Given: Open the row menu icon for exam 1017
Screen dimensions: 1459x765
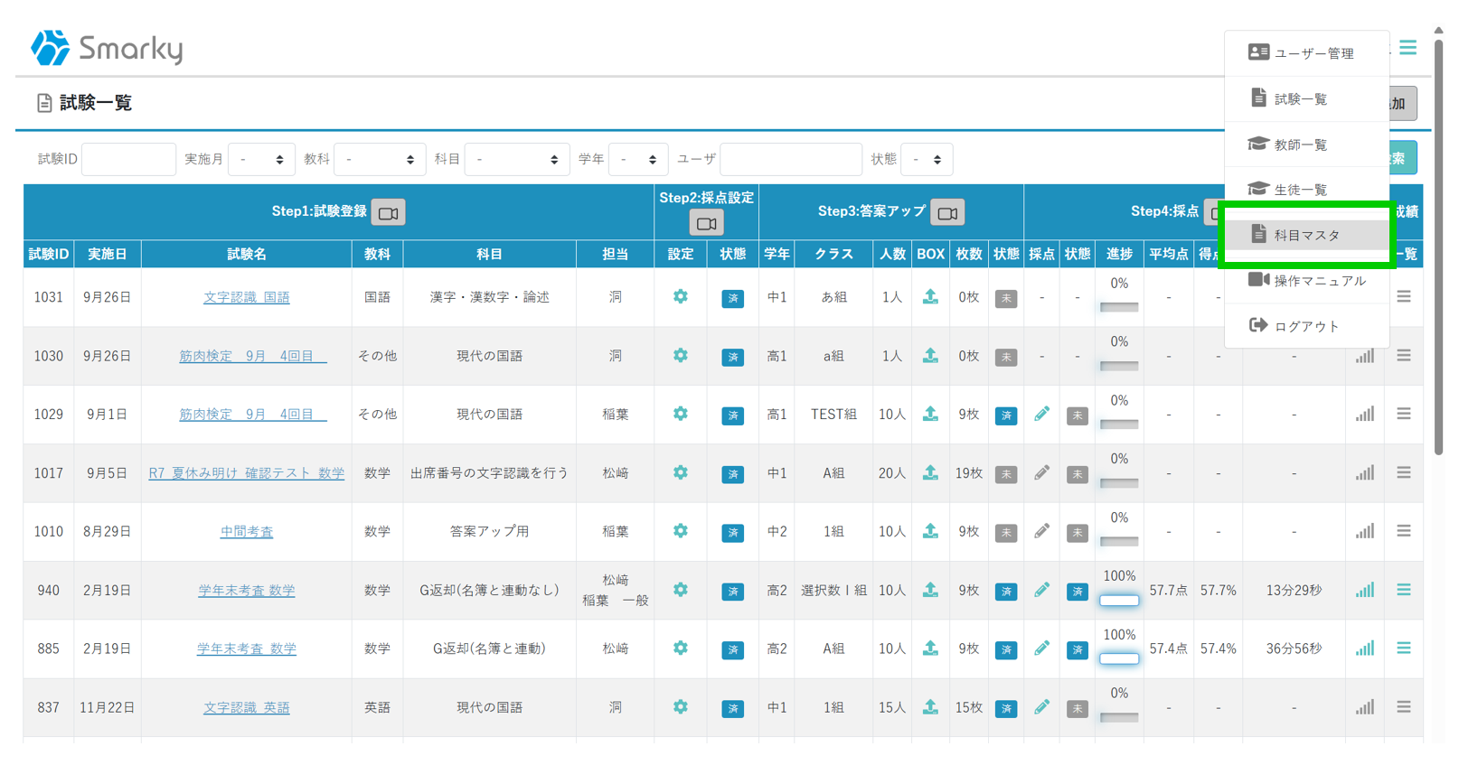Looking at the screenshot, I should [1403, 472].
